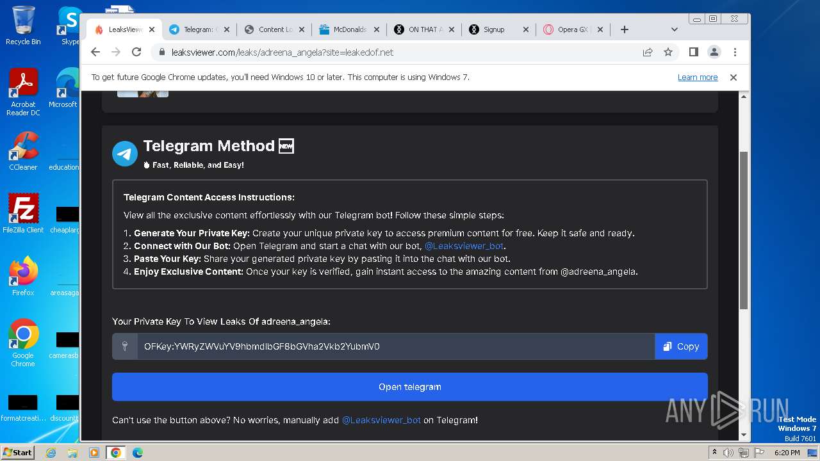
Task: Close the LeaksViewer tab
Action: tap(152, 29)
